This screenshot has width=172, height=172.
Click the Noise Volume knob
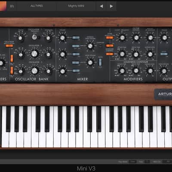[90, 62]
